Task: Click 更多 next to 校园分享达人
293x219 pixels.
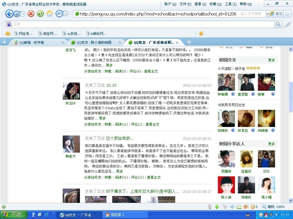Action: click(x=271, y=144)
